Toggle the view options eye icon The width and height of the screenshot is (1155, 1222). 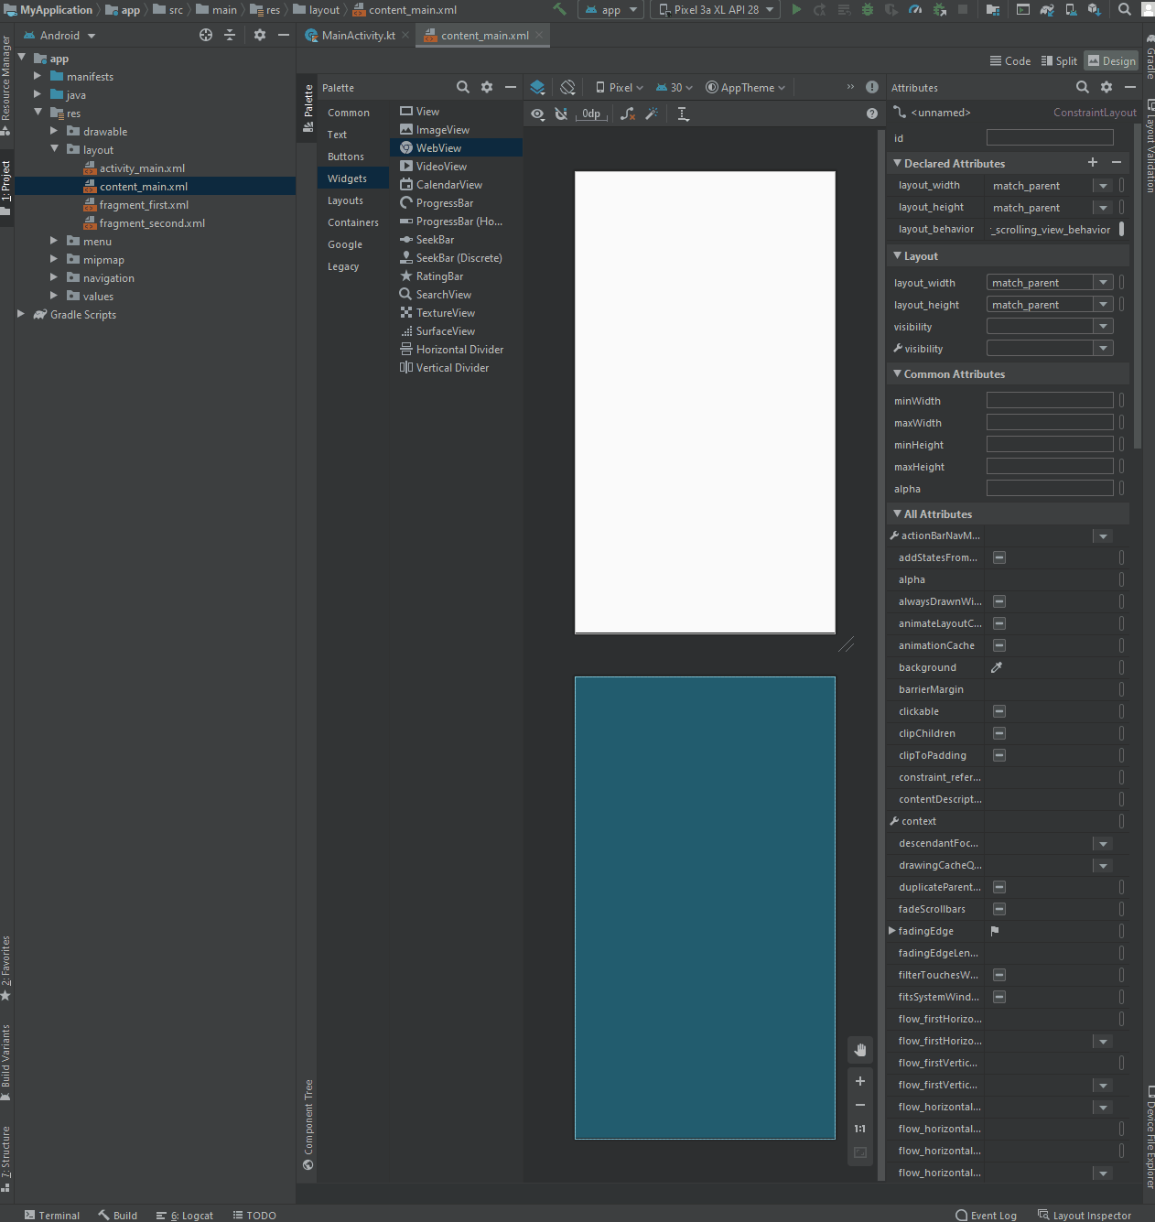537,114
